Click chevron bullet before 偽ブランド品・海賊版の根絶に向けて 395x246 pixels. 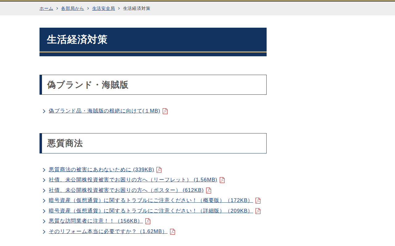point(44,111)
